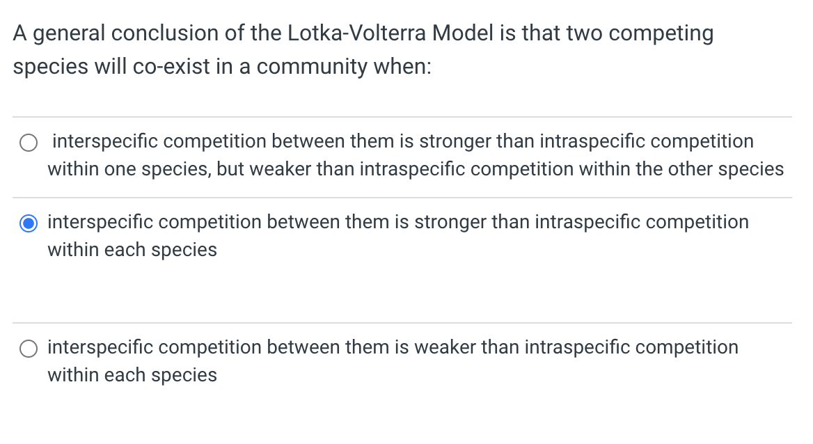The width and height of the screenshot is (813, 444).
Task: Click the phrase 'within each species' in second option
Action: [132, 249]
